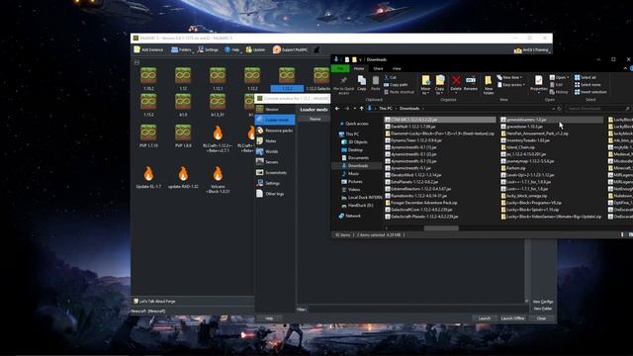Image resolution: width=633 pixels, height=356 pixels.
Task: Click the Up arrow in Explorer navigation
Action: [x=361, y=109]
